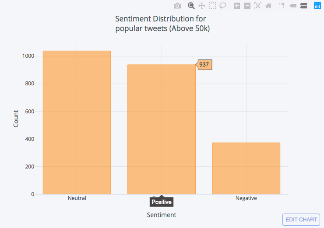Image resolution: width=324 pixels, height=228 pixels.
Task: Click the Autoscale icon
Action: (258, 6)
